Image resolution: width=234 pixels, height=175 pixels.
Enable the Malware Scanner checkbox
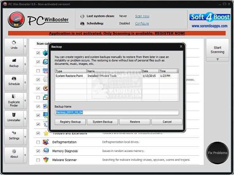click(x=38, y=160)
